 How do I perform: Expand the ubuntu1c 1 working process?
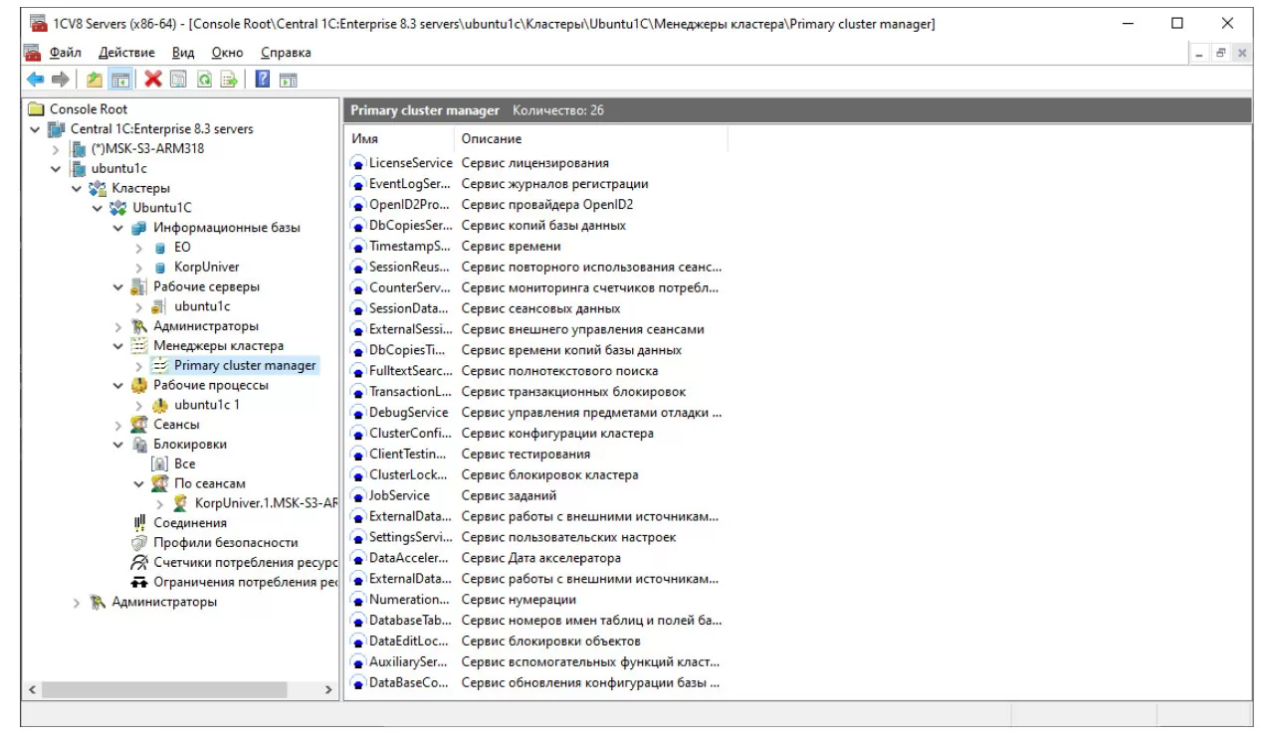(139, 405)
